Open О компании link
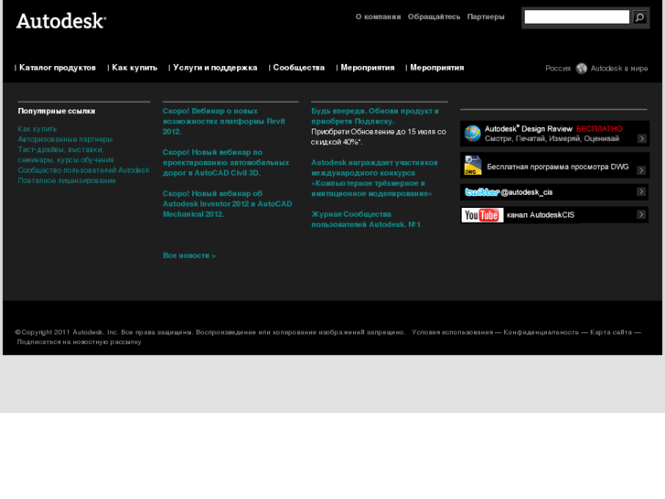Viewport: 665px width, 499px height. click(378, 17)
